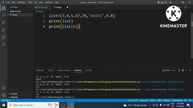Click UTF-8 encoding in status bar
Viewport: 193px width, 108px height.
(153, 100)
